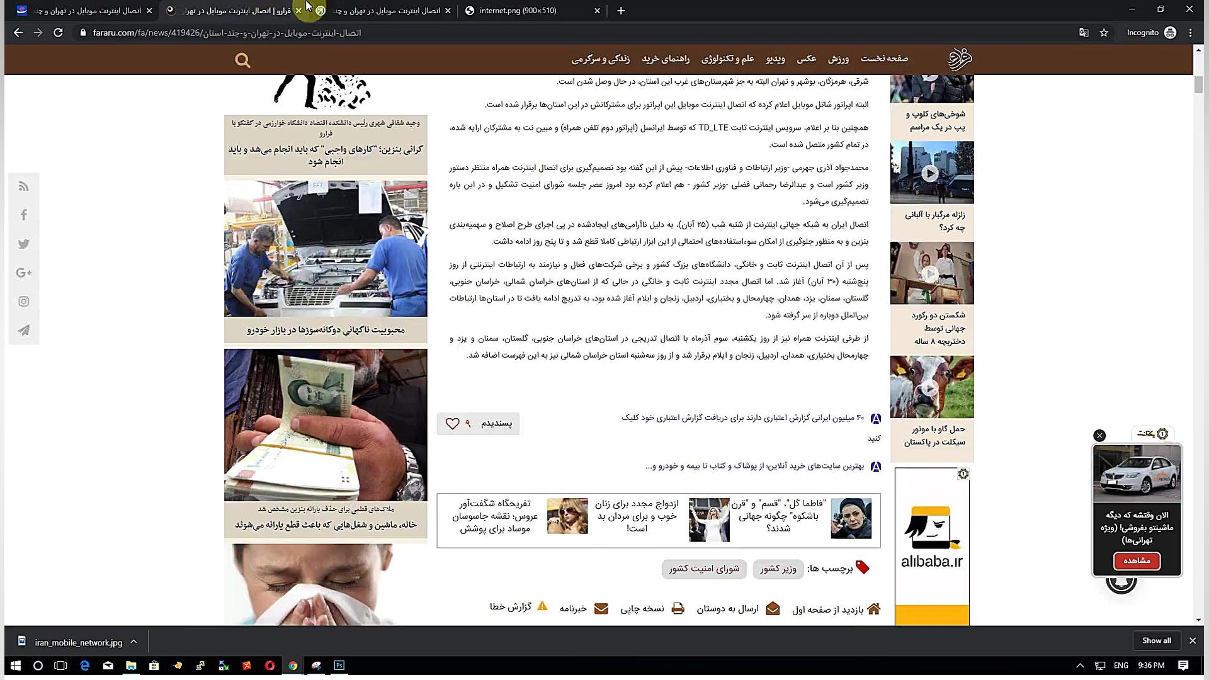Open the Fararu search icon
1209x680 pixels.
coord(242,60)
